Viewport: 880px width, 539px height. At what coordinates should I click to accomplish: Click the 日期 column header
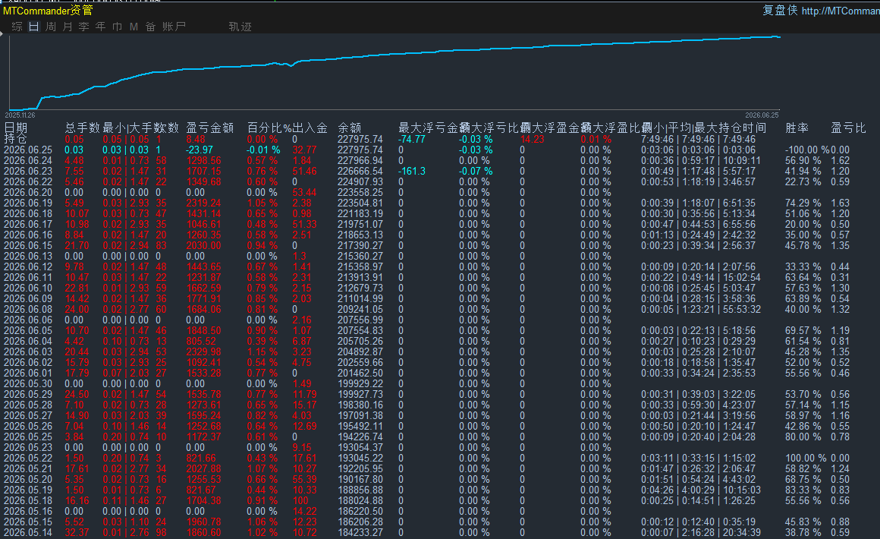tap(16, 128)
